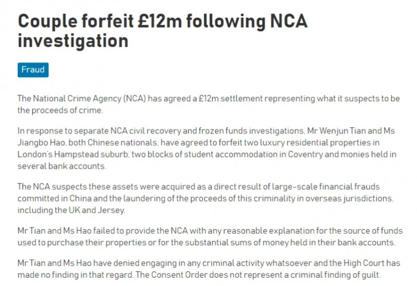
Task: Click the '£12m settlement' text in first paragraph
Action: (x=224, y=98)
